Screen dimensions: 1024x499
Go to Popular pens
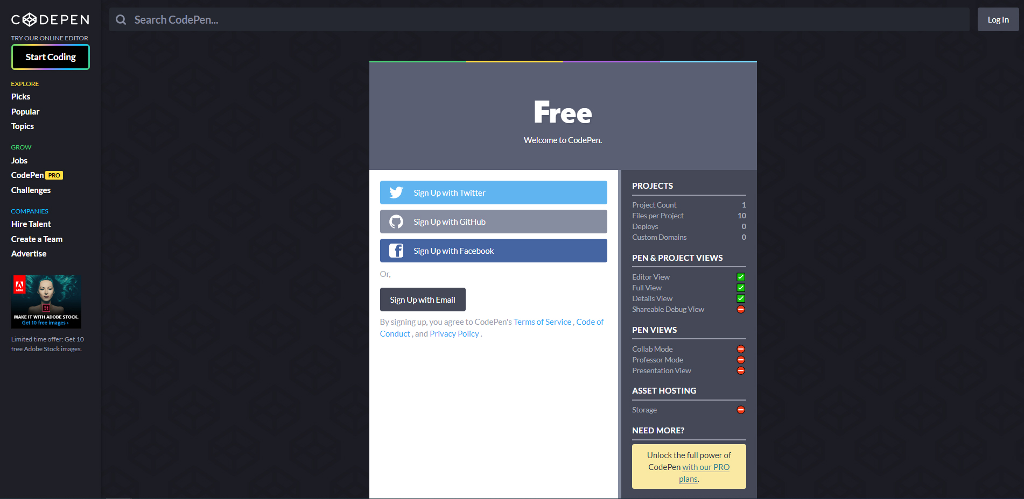click(x=25, y=112)
